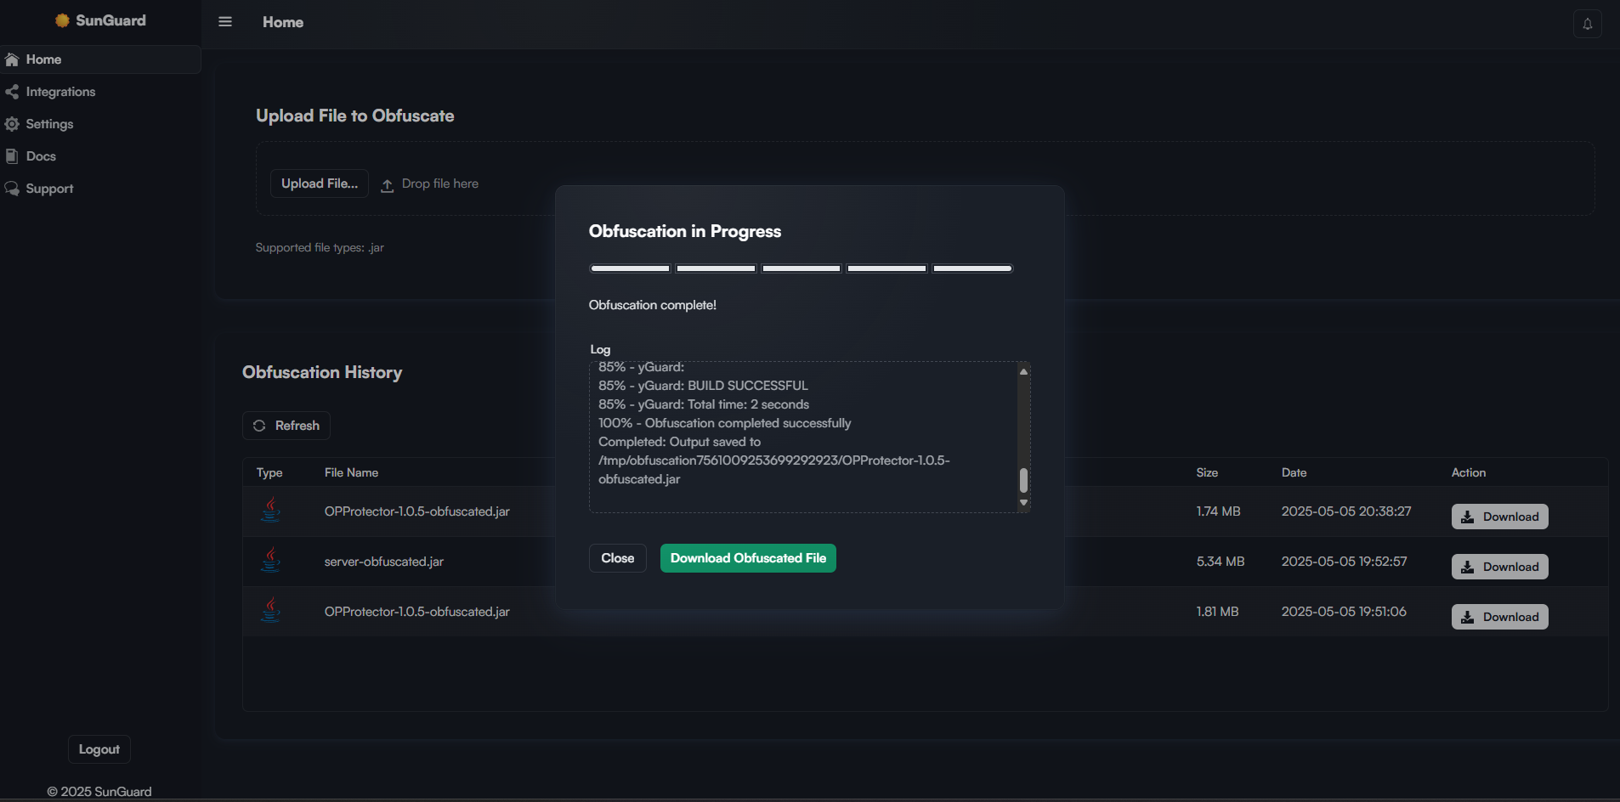This screenshot has height=802, width=1620.
Task: Click the Logout button
Action: pyautogui.click(x=99, y=748)
